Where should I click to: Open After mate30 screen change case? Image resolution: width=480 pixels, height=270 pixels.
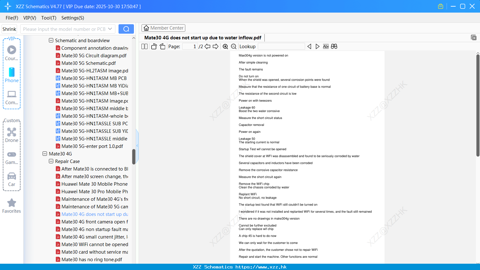92,177
